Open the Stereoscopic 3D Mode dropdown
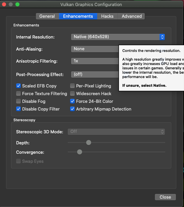The width and height of the screenshot is (184, 207). pyautogui.click(x=116, y=132)
